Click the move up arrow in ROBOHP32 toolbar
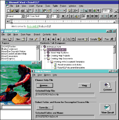Image resolution: width=119 pixels, height=120 pixels. pos(44,39)
